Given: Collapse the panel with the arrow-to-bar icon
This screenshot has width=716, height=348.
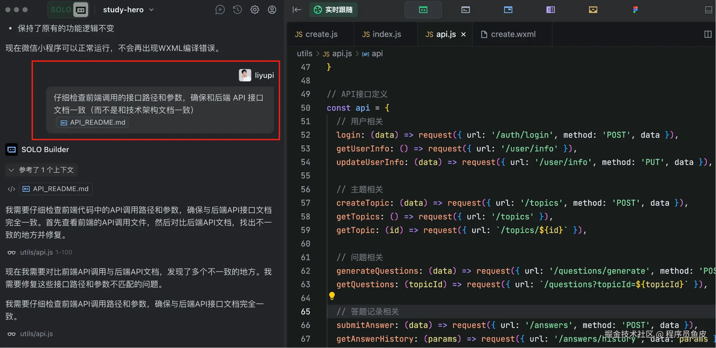Looking at the screenshot, I should (297, 10).
